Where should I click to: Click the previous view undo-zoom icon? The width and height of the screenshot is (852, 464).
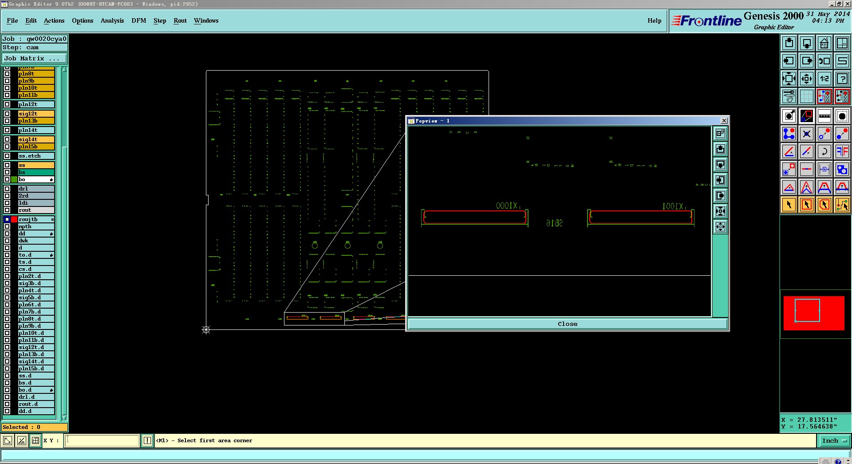coord(824,61)
